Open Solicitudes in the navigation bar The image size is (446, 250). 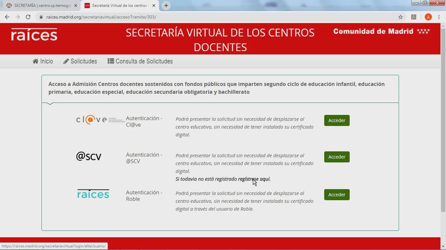(80, 61)
